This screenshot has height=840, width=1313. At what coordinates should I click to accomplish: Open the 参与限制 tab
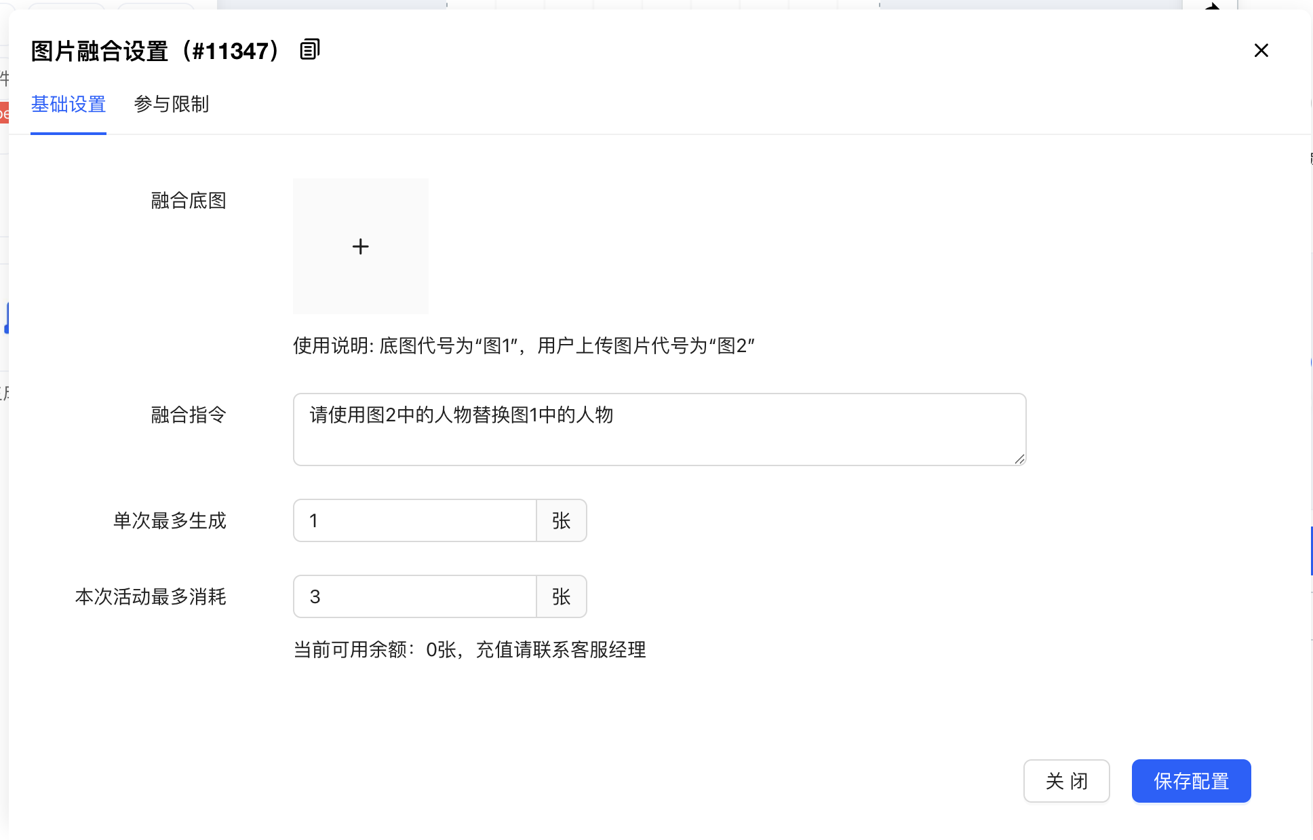point(172,104)
